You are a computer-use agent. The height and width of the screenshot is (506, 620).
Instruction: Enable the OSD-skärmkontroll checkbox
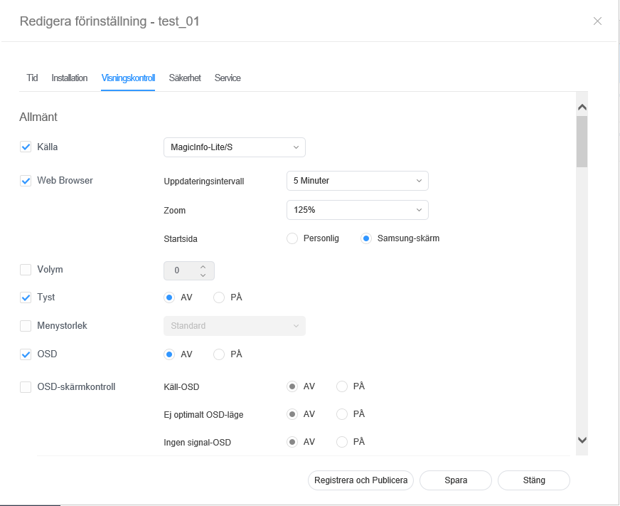click(26, 387)
